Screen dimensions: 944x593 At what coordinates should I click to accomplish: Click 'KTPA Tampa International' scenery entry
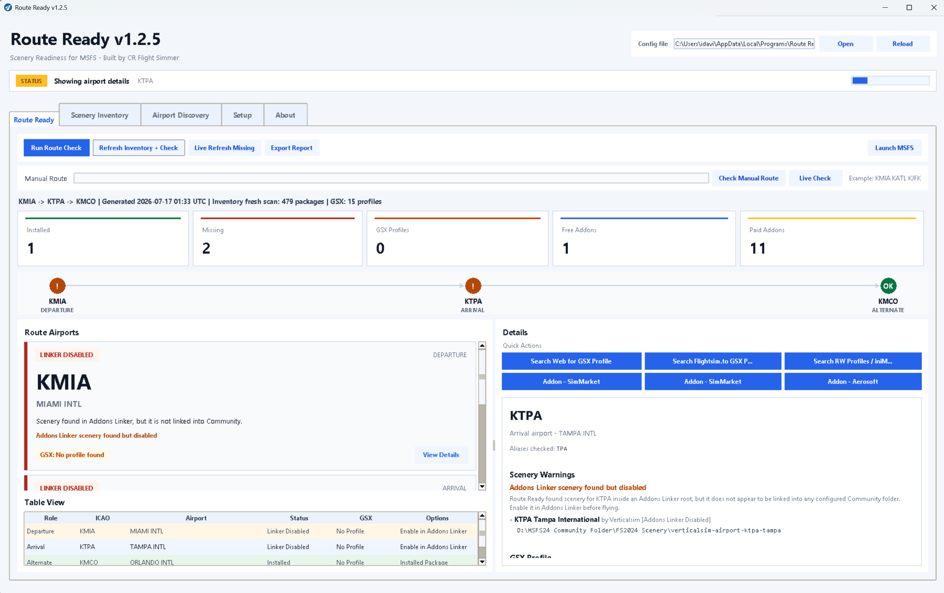click(557, 519)
